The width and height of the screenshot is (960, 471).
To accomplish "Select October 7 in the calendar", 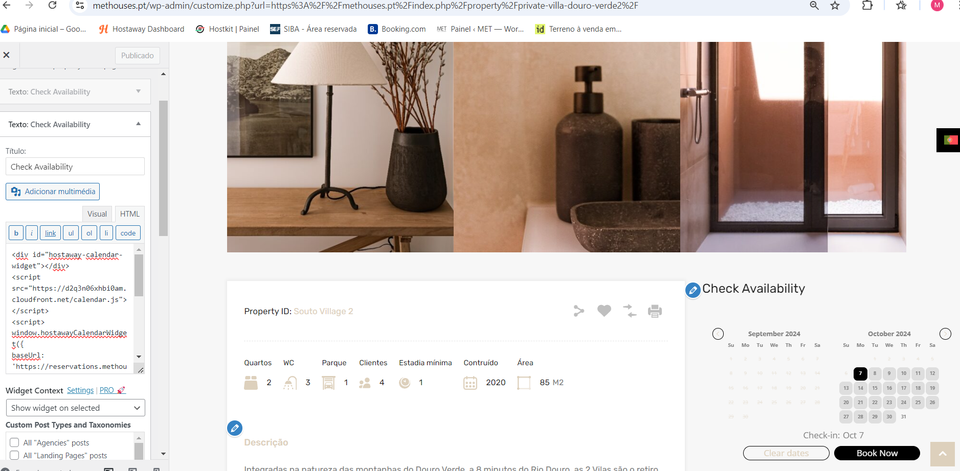I will [860, 373].
